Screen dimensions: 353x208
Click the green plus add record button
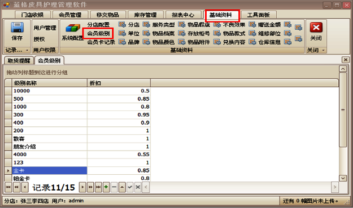pos(106,187)
